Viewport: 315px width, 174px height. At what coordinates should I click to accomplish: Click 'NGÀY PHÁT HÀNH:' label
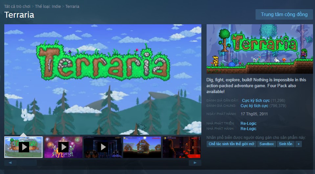[x=221, y=114]
